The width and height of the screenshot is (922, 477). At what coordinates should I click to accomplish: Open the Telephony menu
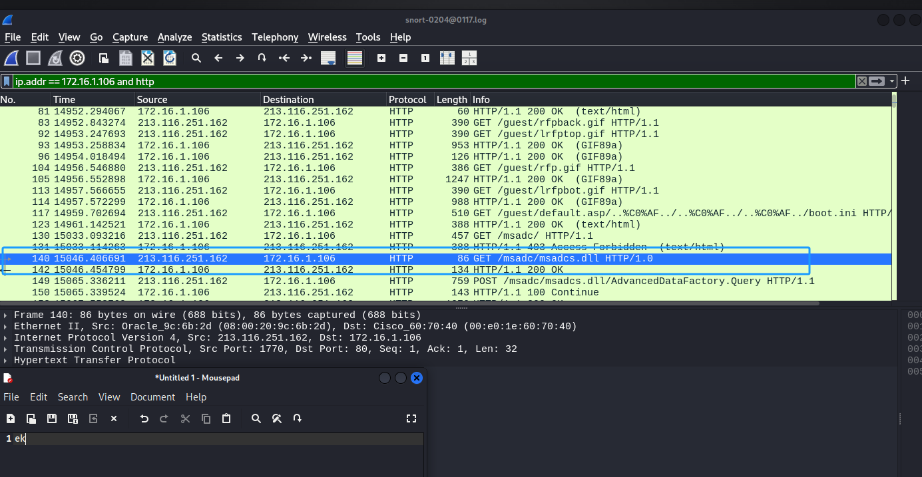(x=275, y=37)
